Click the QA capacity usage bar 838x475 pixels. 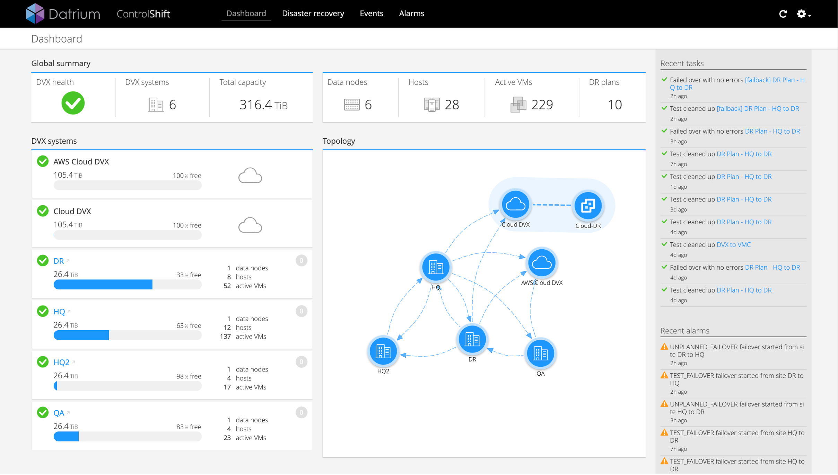tap(128, 436)
